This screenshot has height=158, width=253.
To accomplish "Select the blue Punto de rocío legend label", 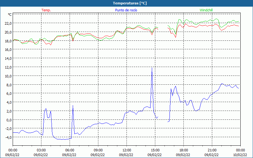I will click(x=126, y=10).
